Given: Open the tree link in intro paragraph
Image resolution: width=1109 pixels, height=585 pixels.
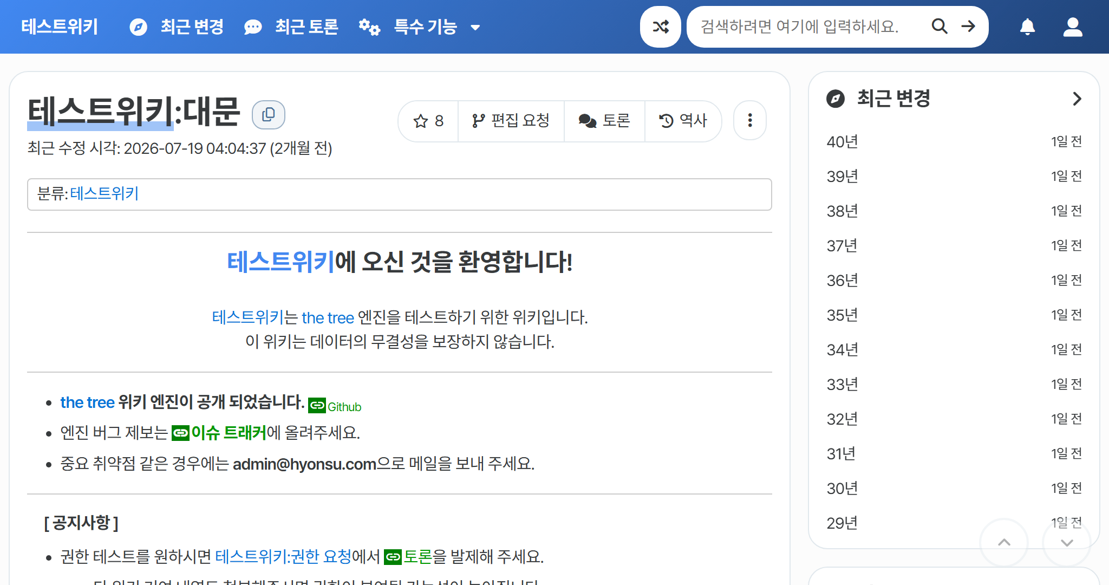Looking at the screenshot, I should click(x=328, y=317).
